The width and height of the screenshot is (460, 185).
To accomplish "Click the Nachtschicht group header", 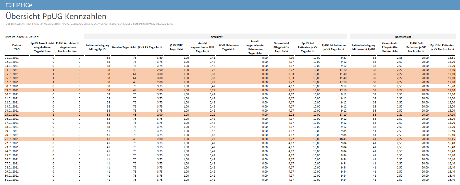I will coord(403,37).
